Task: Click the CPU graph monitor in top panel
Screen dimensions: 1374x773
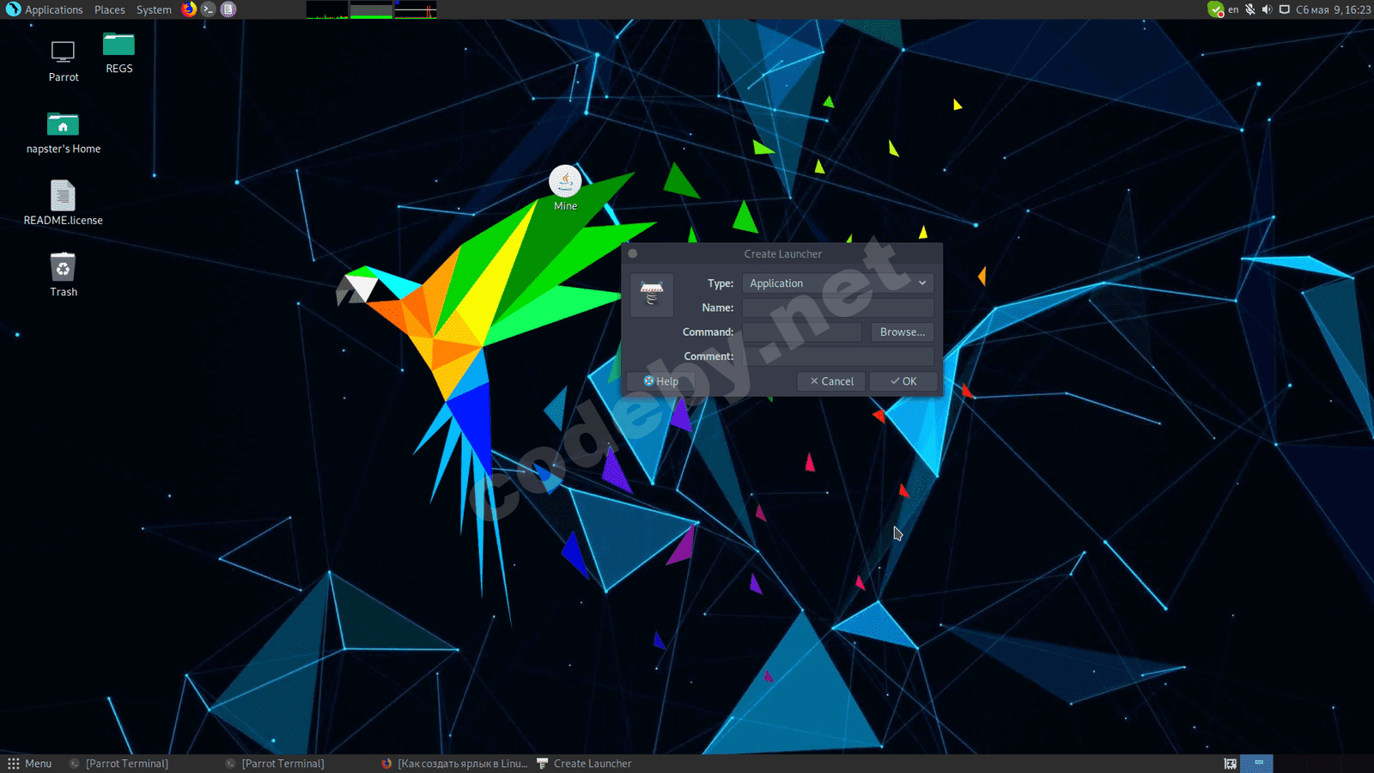Action: [x=326, y=9]
